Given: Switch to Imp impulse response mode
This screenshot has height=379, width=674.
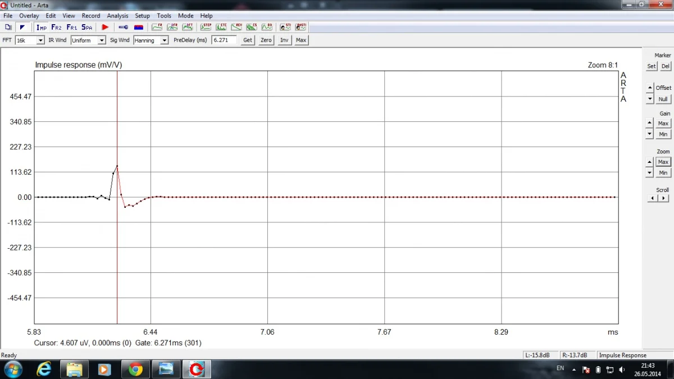Looking at the screenshot, I should pyautogui.click(x=42, y=26).
